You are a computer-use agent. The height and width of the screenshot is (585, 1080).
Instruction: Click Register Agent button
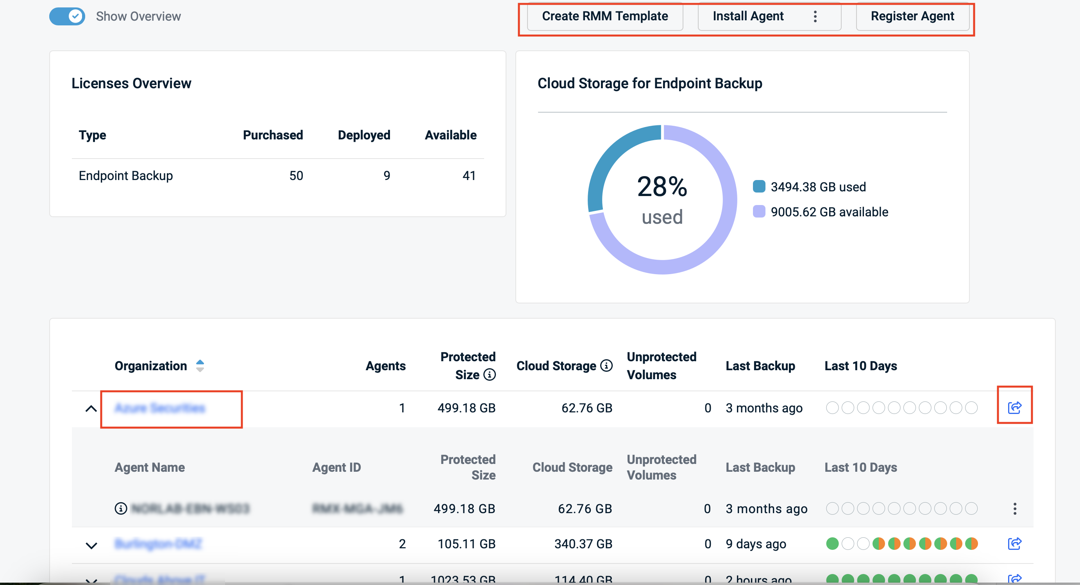point(912,16)
